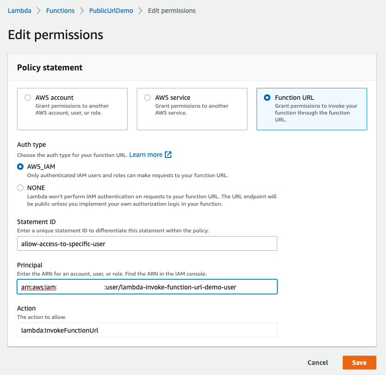The width and height of the screenshot is (386, 375).
Task: Click the Policy statement panel header
Action: tap(49, 67)
